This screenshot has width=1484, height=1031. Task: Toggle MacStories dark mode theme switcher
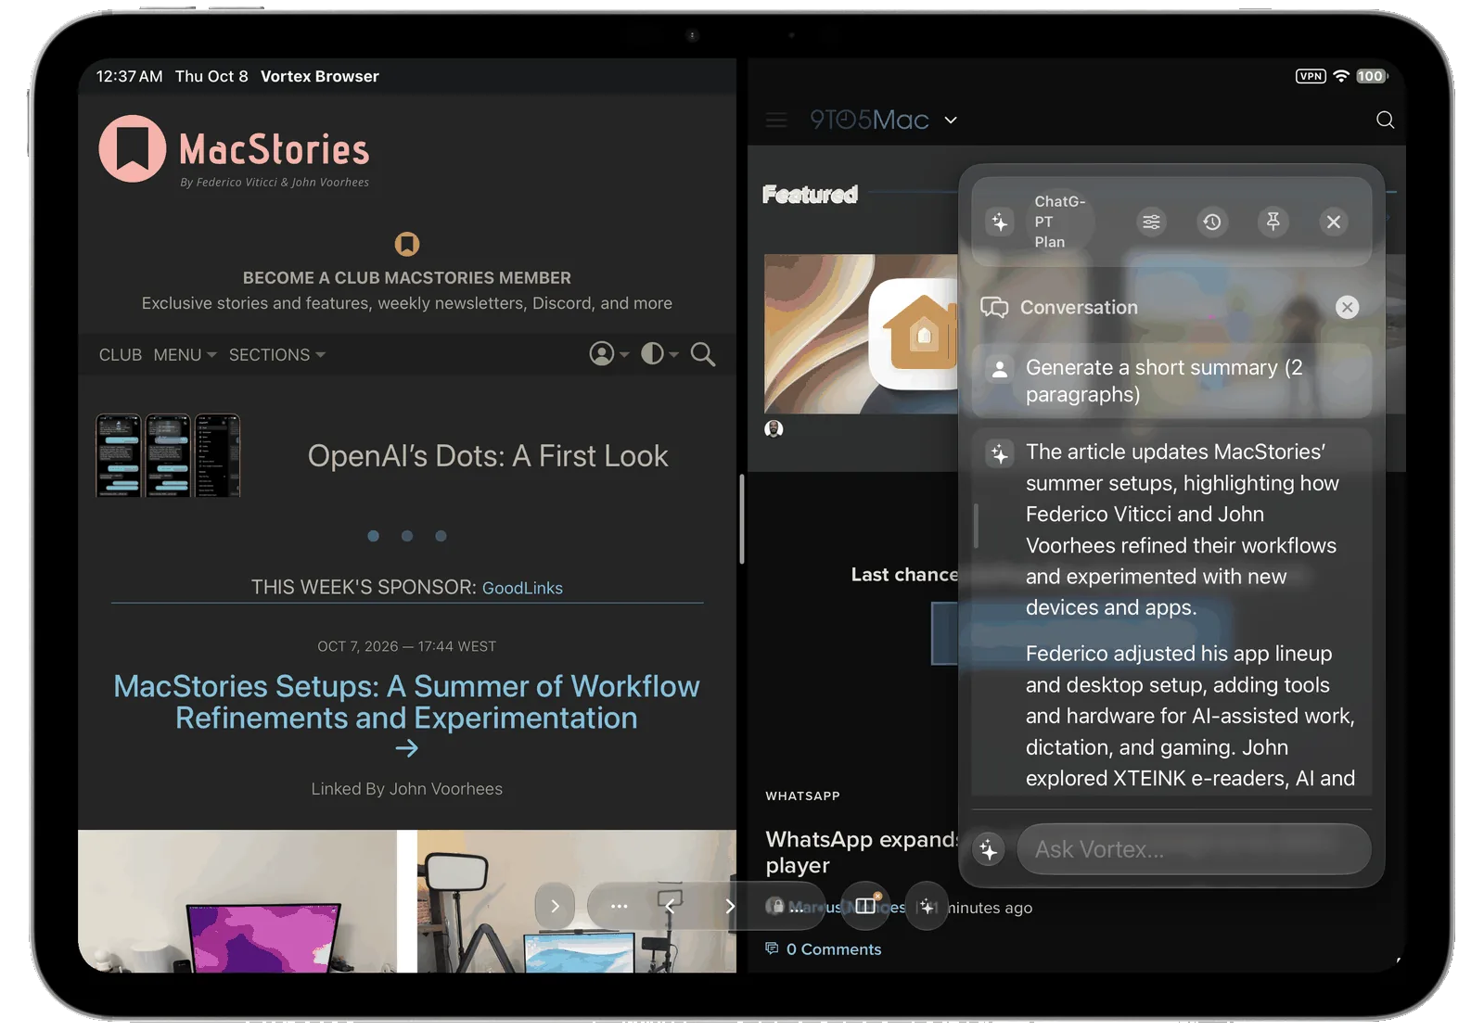(x=659, y=354)
